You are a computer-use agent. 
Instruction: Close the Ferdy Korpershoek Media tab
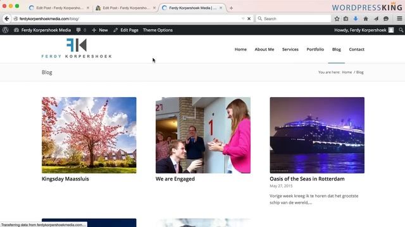221,8
